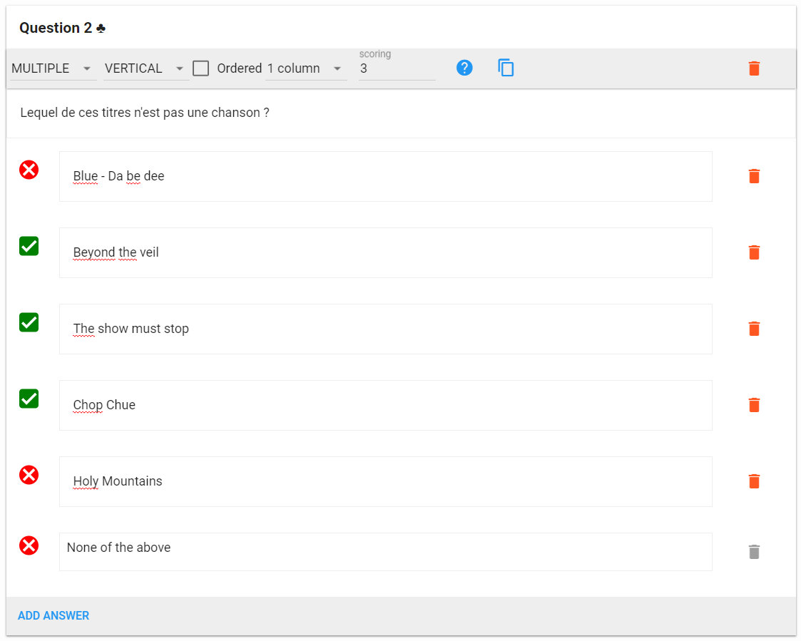Image resolution: width=801 pixels, height=641 pixels.
Task: Mark 'Holy Mountains' as correct answer
Action: click(x=29, y=475)
